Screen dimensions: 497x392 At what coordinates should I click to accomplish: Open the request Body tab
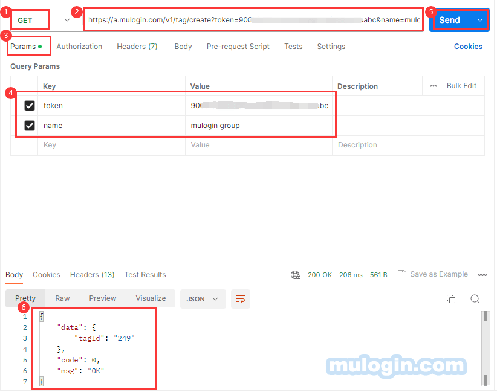coord(183,47)
